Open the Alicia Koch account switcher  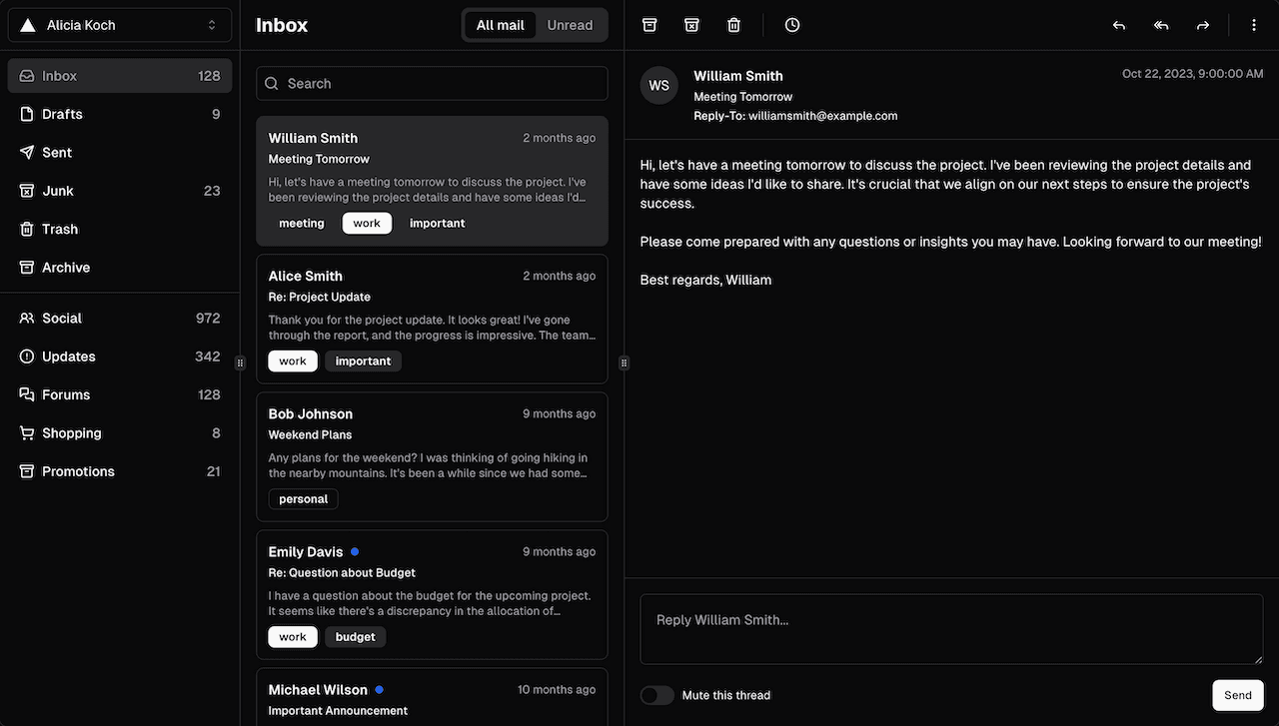(120, 24)
